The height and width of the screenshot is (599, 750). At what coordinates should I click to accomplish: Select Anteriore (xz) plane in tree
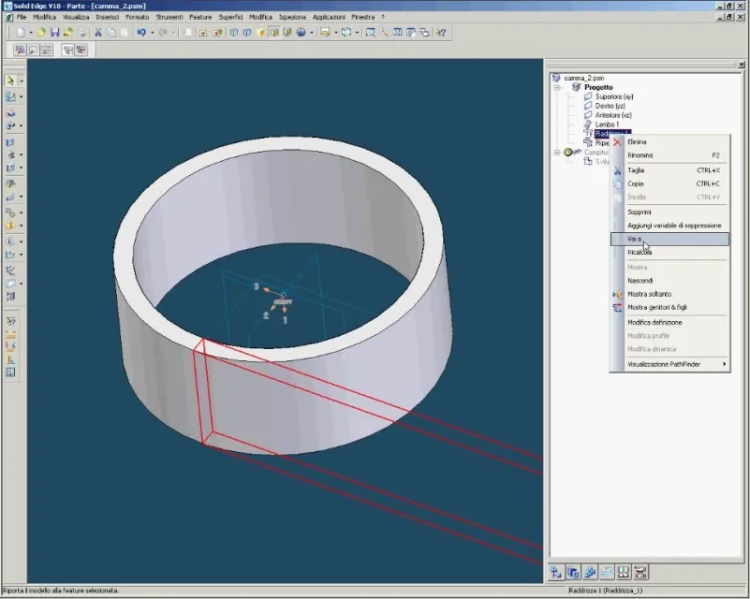(613, 115)
